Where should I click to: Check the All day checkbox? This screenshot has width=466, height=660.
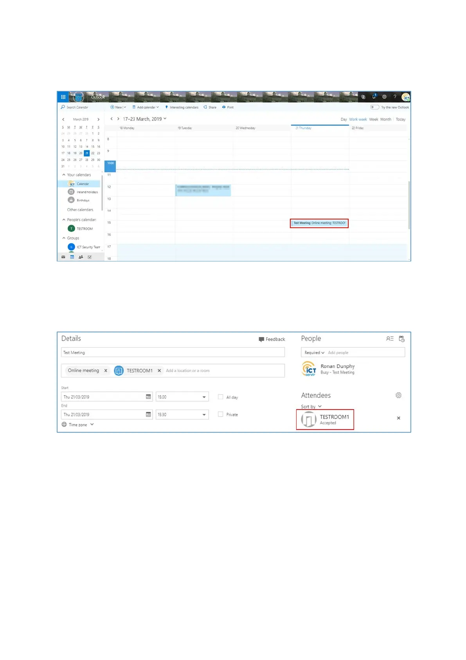(x=221, y=397)
